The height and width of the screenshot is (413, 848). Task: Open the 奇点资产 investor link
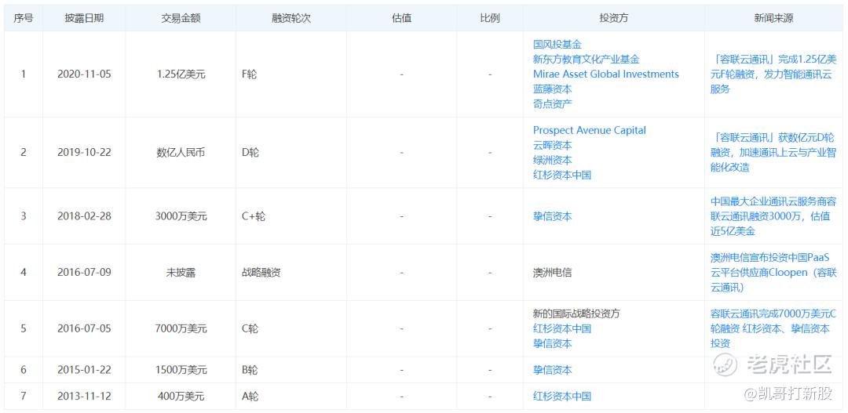tap(552, 103)
